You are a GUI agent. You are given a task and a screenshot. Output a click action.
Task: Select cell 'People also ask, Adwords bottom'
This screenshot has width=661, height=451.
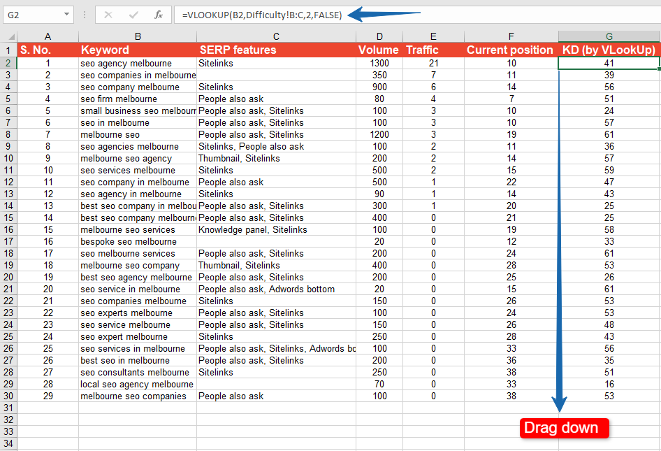click(276, 289)
